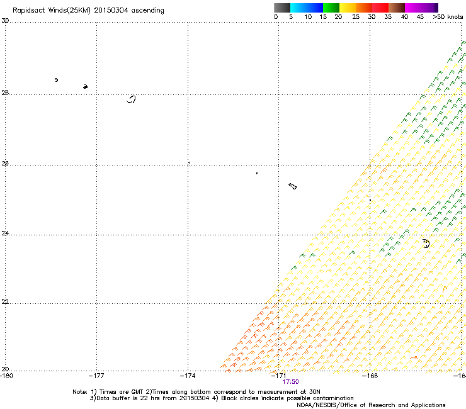466x409 pixels.
Task: Click the '35' color scale label
Action: (x=388, y=17)
